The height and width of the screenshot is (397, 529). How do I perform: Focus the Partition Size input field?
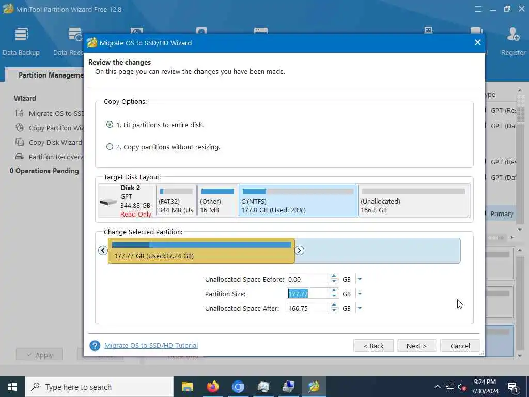click(308, 294)
